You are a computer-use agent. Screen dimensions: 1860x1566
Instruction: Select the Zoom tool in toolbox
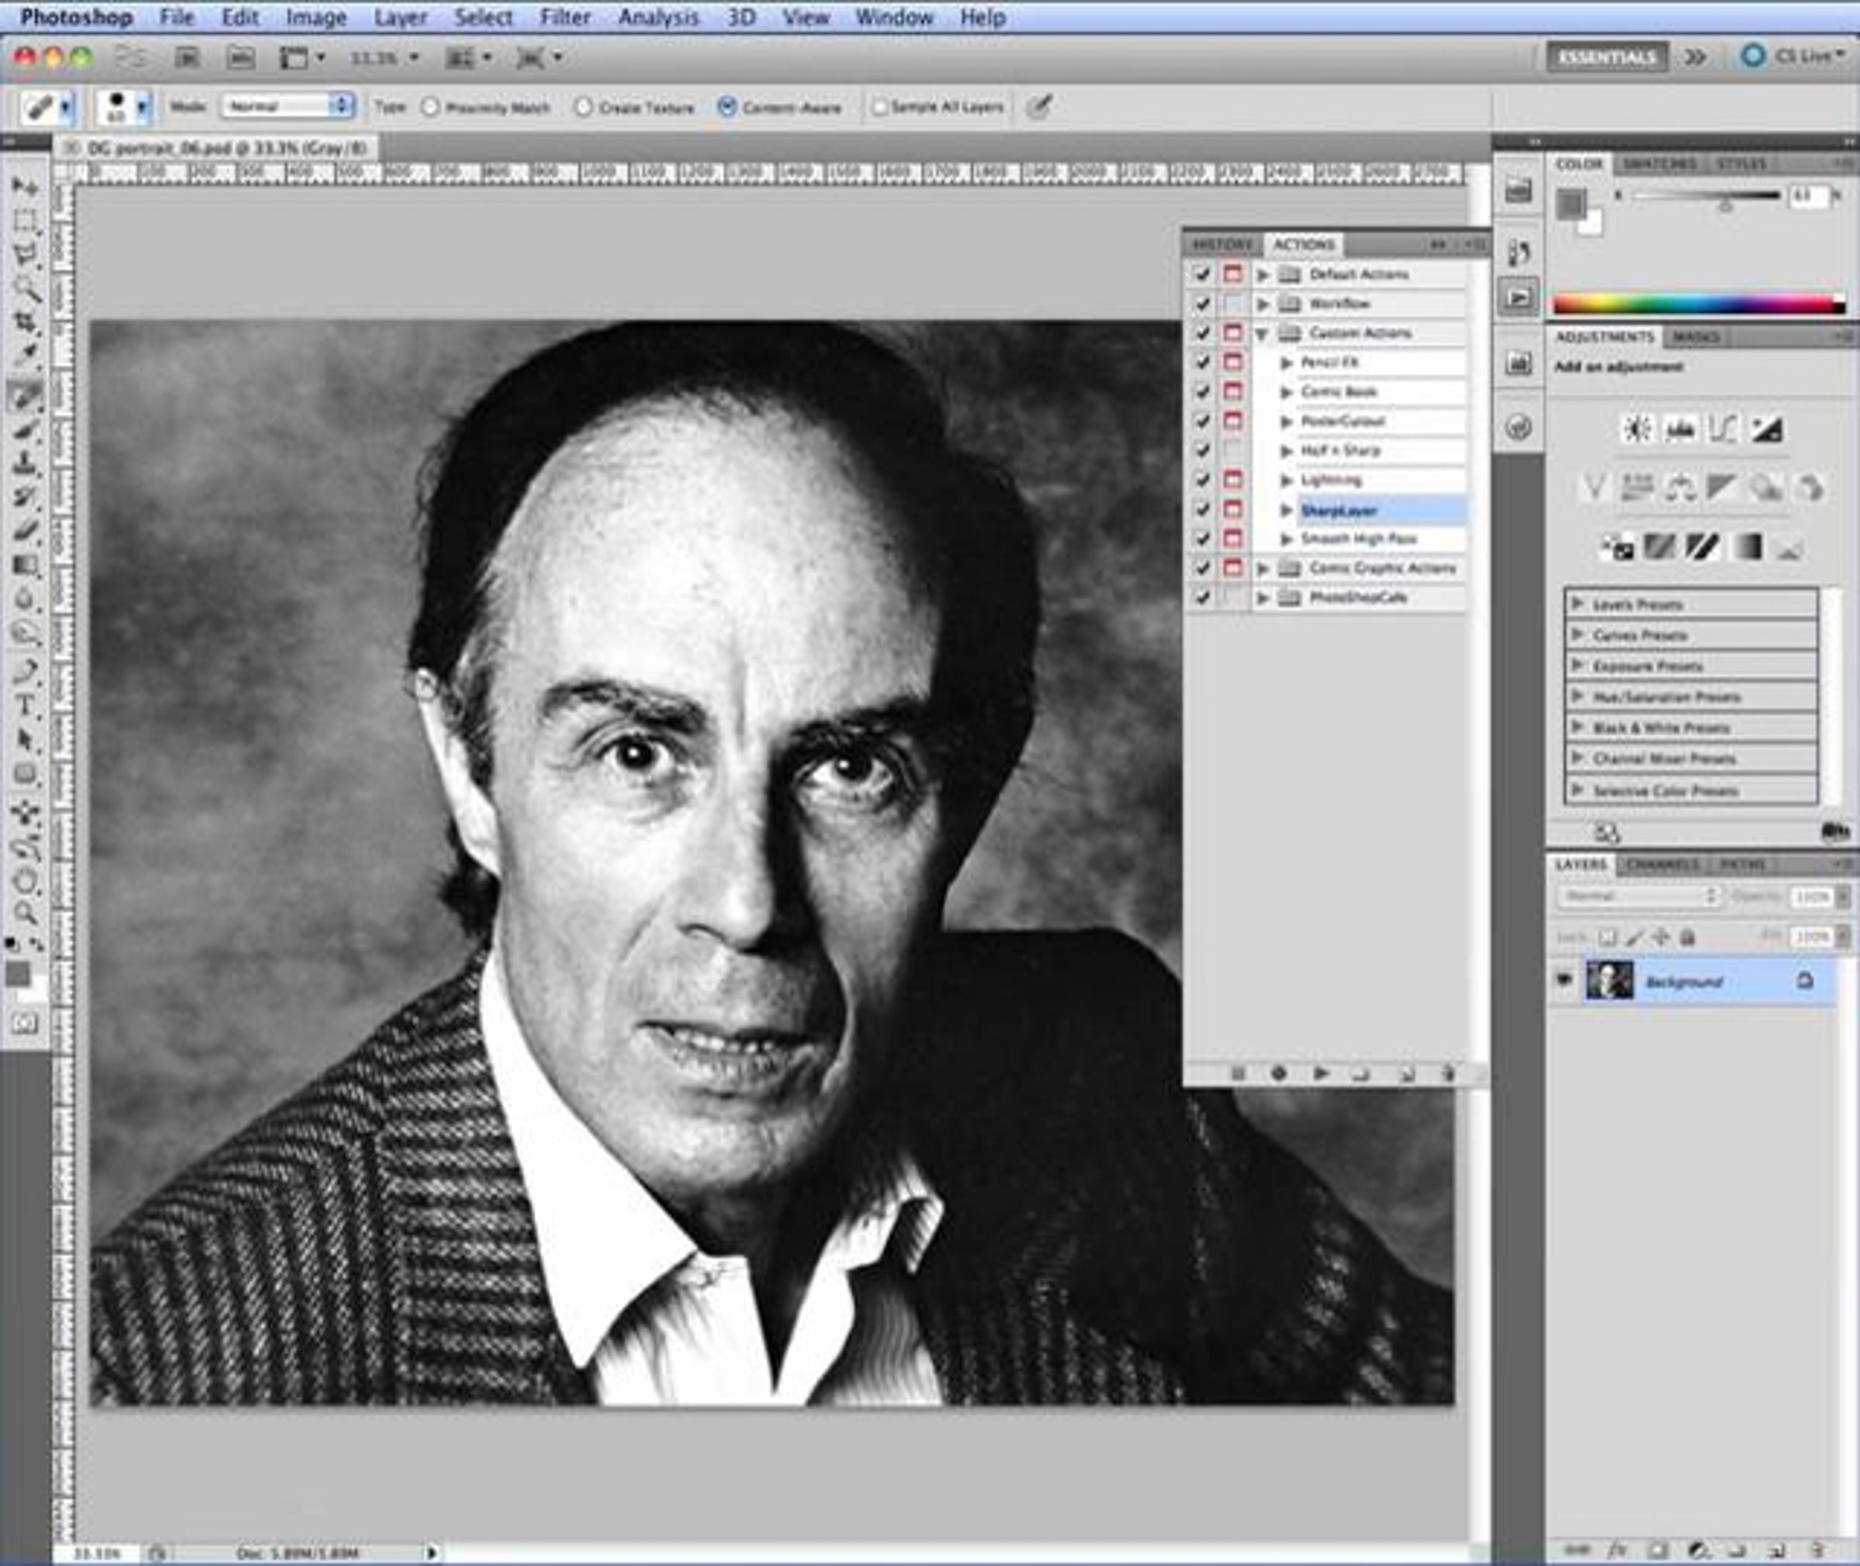click(x=25, y=914)
